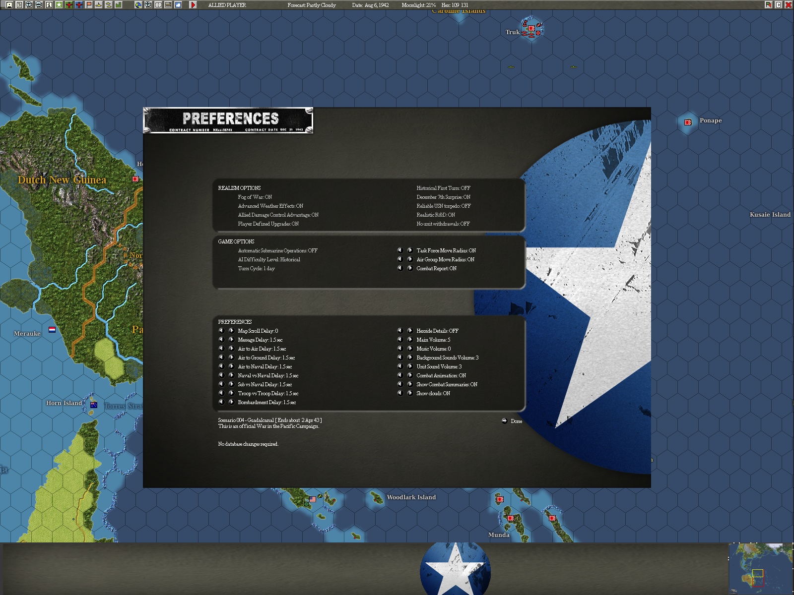Screen dimensions: 794x595
Task: Toggle Combat Report using its right arrow
Action: (410, 268)
